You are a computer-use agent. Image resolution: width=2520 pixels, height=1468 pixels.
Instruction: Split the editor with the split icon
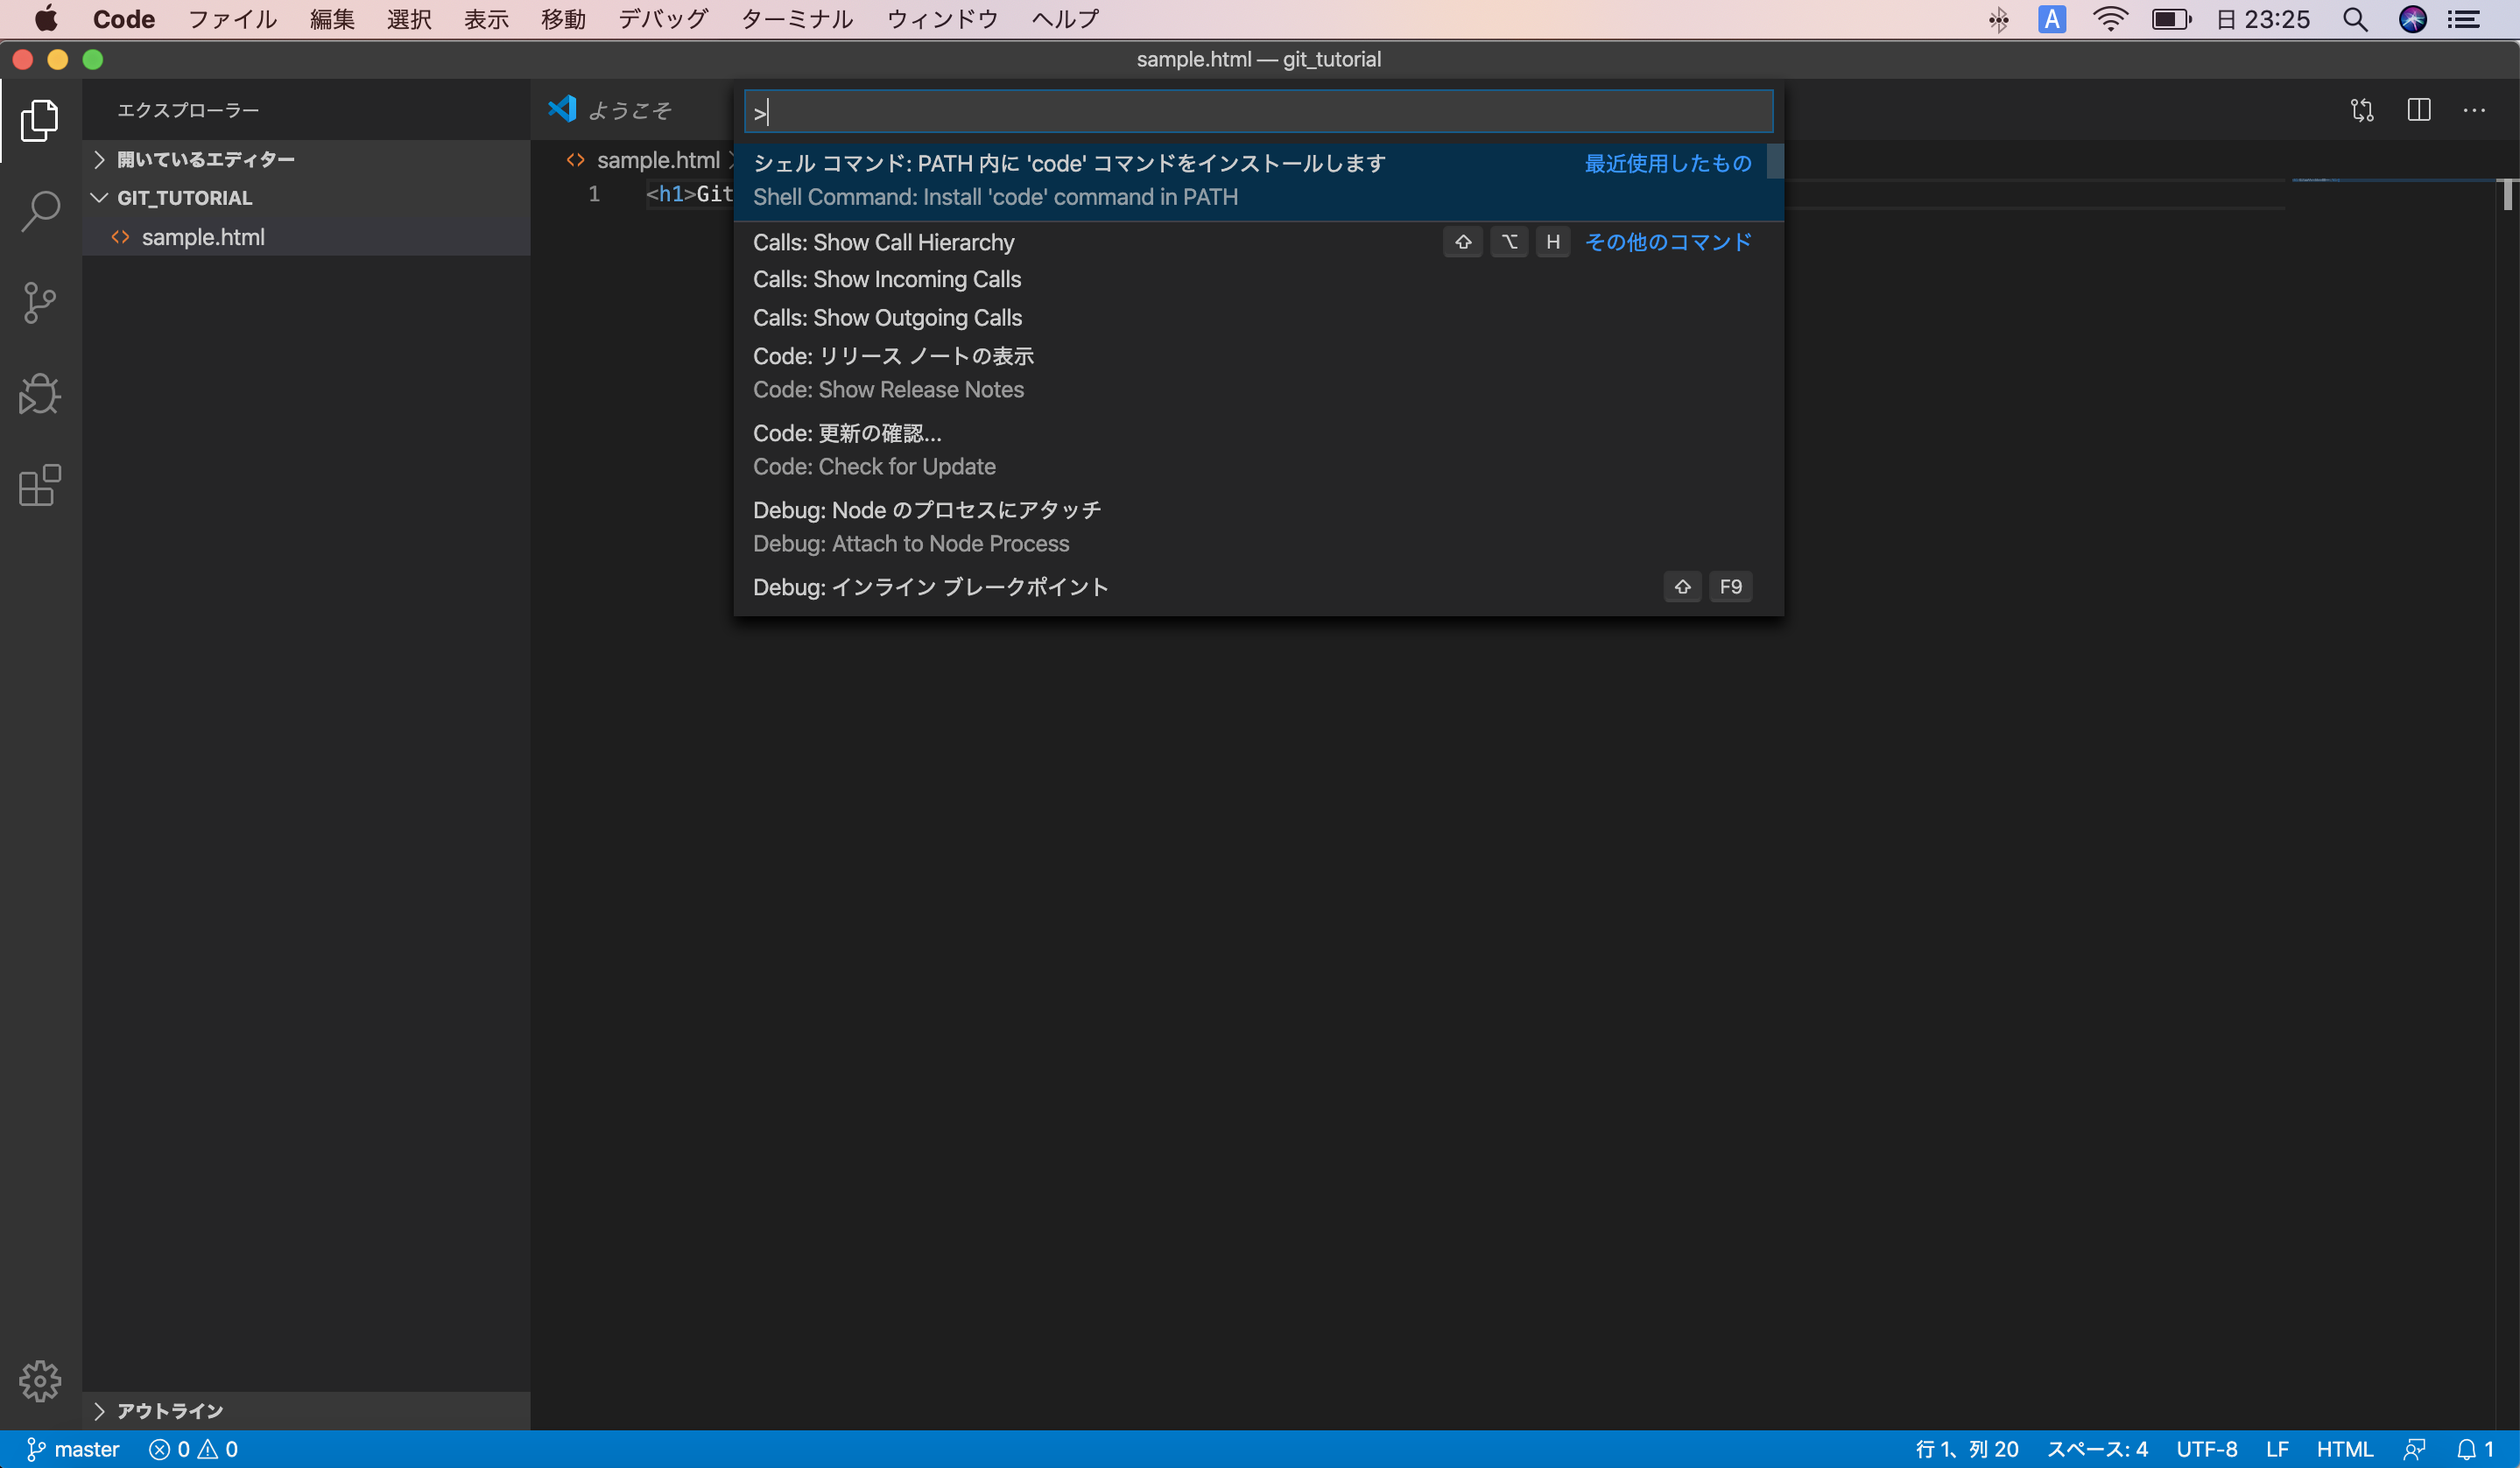click(x=2418, y=110)
